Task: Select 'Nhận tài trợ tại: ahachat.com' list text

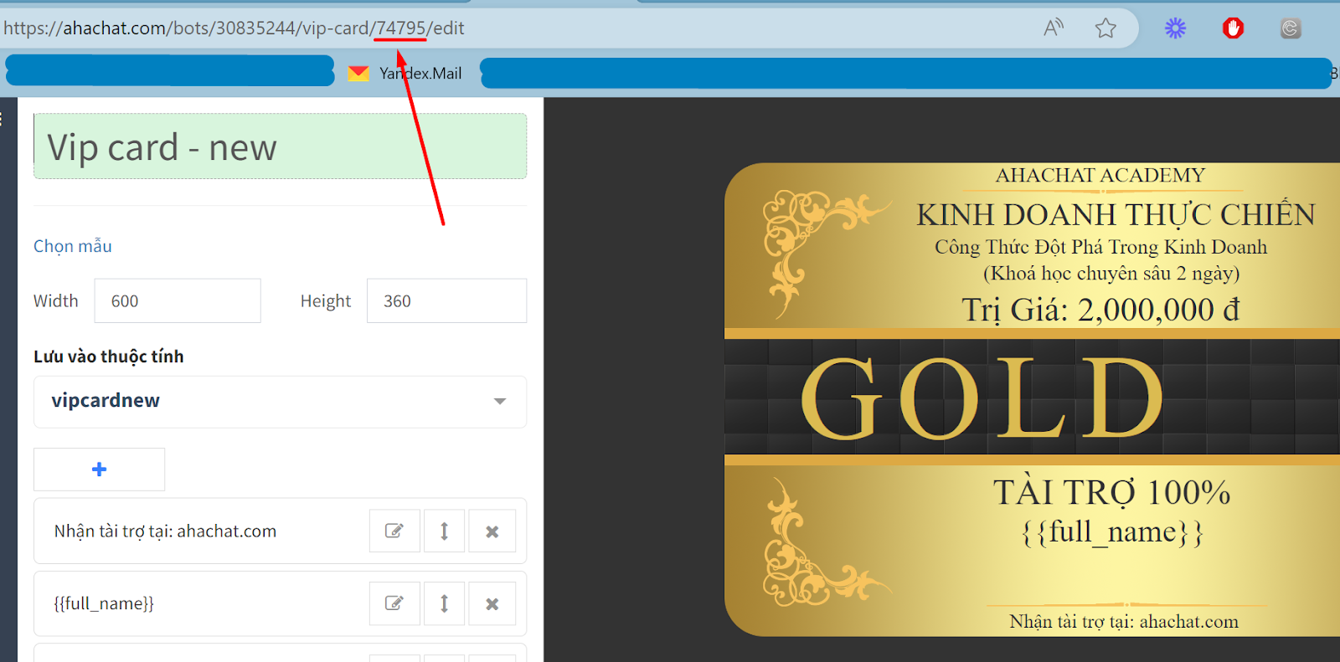Action: tap(165, 531)
